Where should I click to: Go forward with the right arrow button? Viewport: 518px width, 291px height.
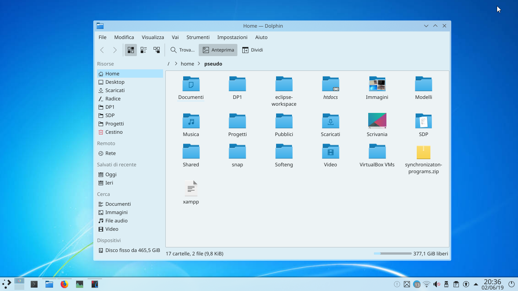[x=115, y=50]
